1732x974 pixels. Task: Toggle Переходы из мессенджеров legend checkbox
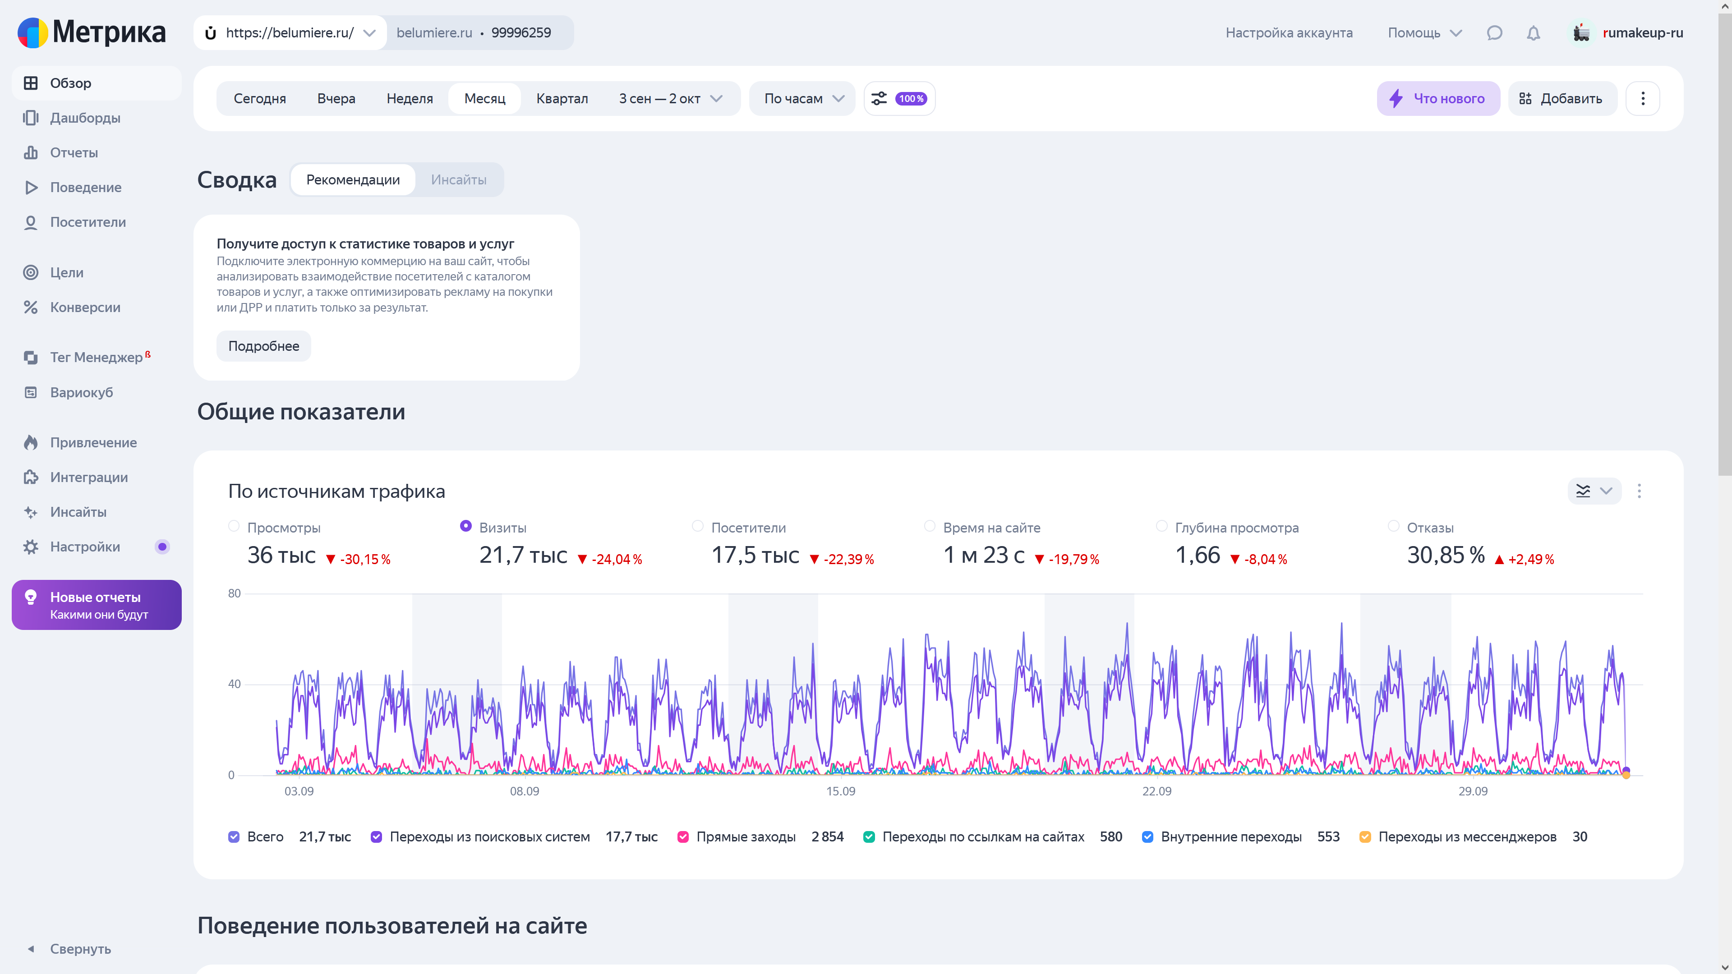pyautogui.click(x=1365, y=837)
